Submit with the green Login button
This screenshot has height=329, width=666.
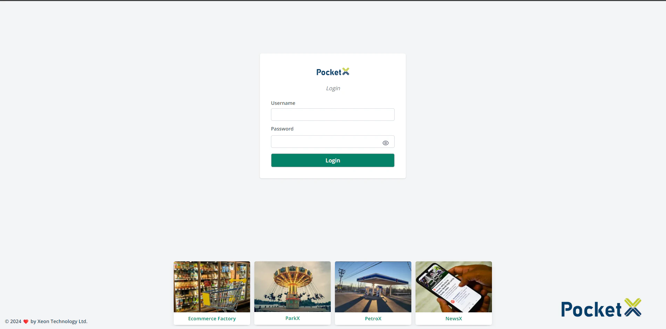(x=332, y=160)
